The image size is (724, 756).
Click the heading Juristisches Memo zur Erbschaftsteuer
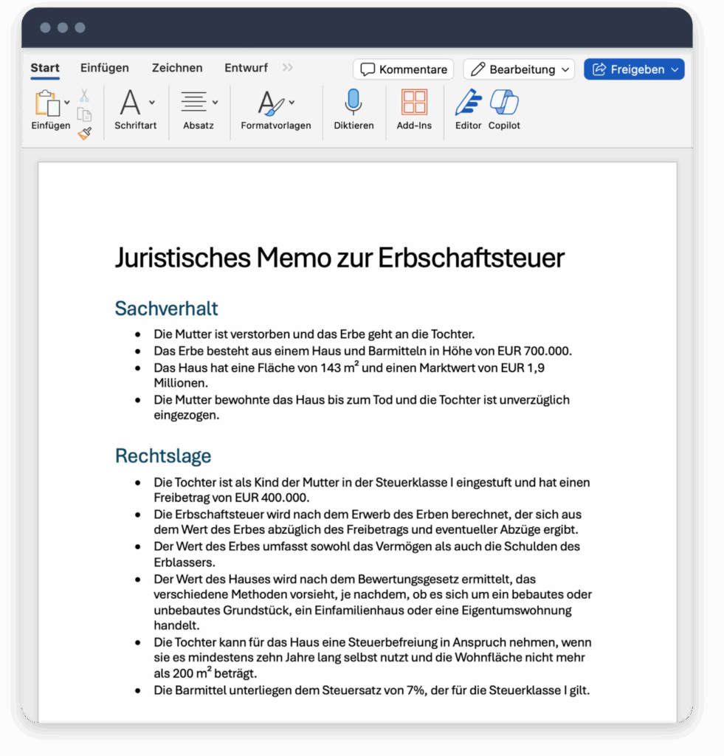[x=339, y=258]
